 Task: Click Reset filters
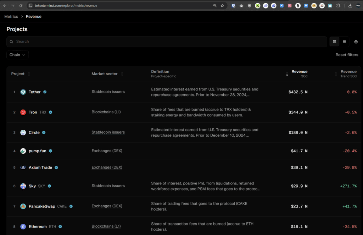[x=347, y=55]
